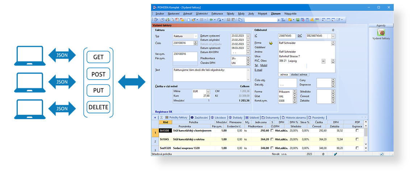Image resolution: width=418 pixels, height=181 pixels.
Task: Click the filter icon left of Položky faktury
Action: pyautogui.click(x=161, y=117)
